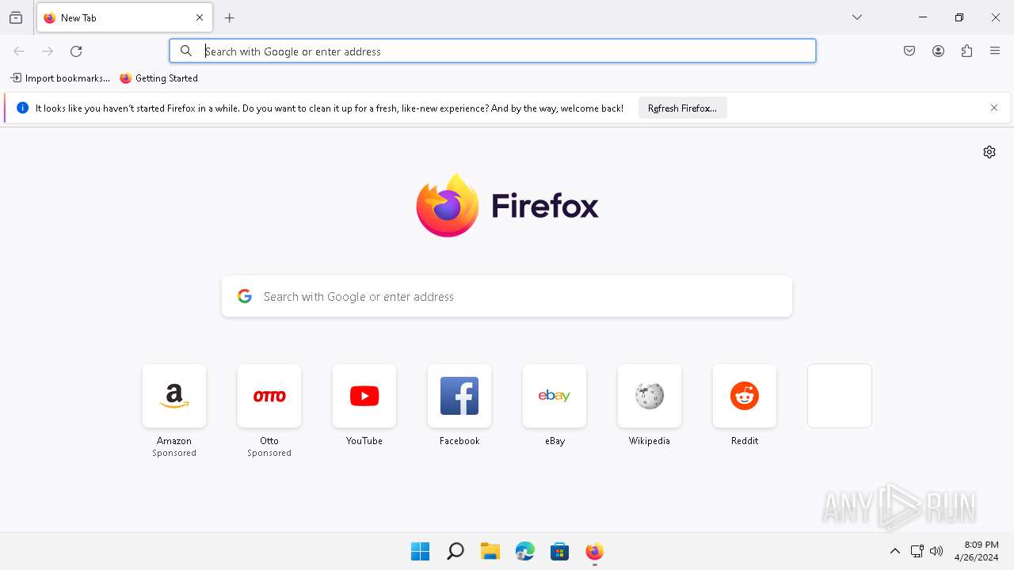This screenshot has height=570, width=1014.
Task: Open Microsoft Store from taskbar
Action: [559, 551]
